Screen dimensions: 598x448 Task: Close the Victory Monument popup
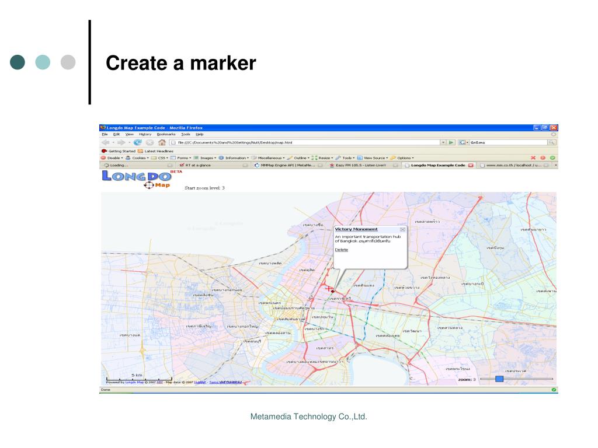(402, 230)
